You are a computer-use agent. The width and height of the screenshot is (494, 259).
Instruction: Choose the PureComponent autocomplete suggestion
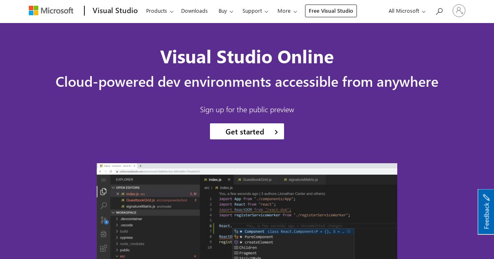pos(294,237)
